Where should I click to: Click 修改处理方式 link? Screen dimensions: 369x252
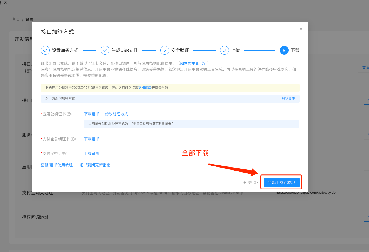(x=116, y=114)
